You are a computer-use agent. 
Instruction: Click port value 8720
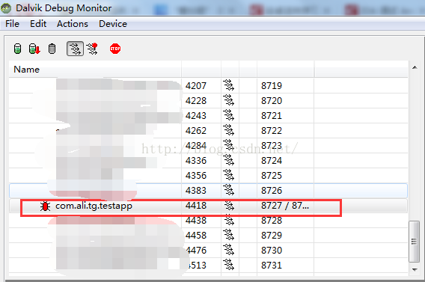tap(272, 101)
